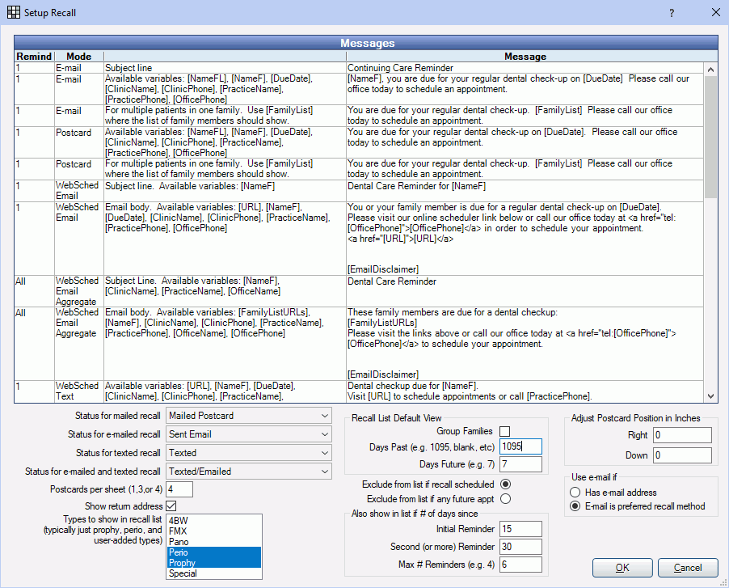
Task: Click the Mode column header
Action: [x=79, y=57]
